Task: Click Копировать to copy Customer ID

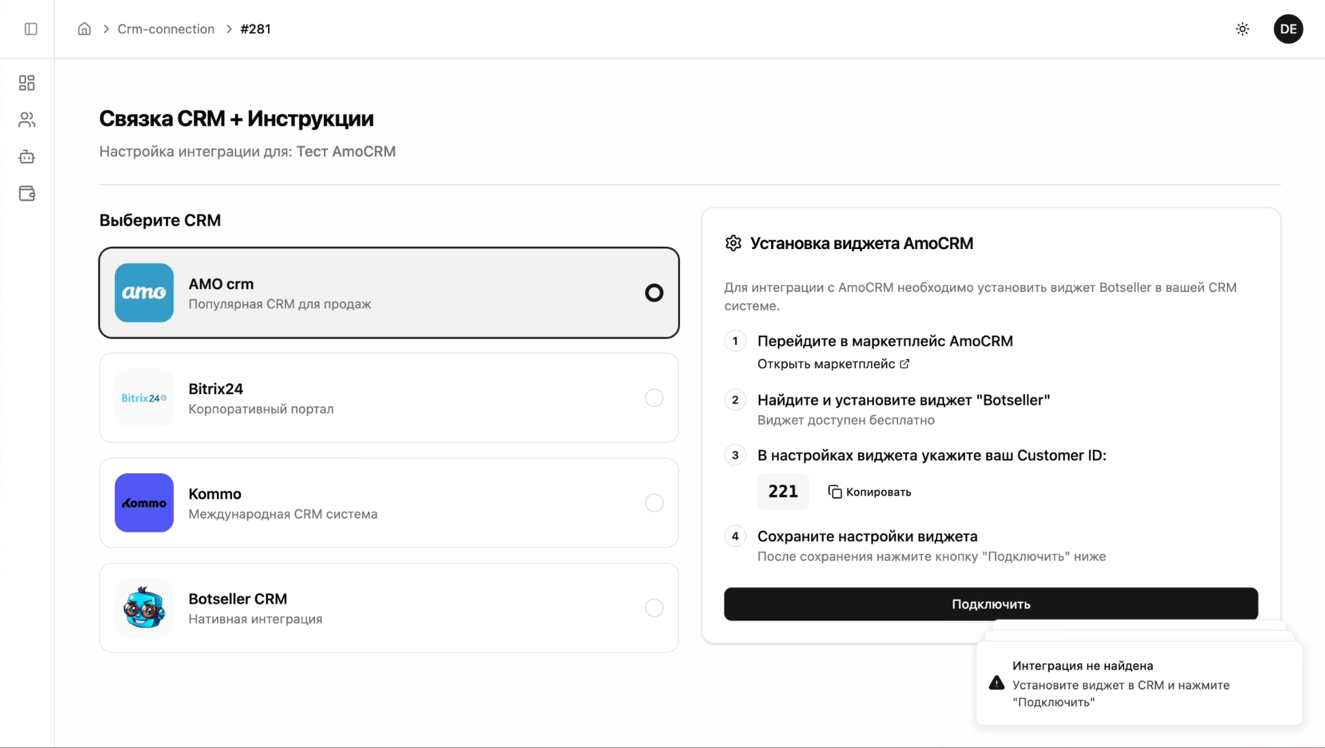Action: click(x=870, y=492)
